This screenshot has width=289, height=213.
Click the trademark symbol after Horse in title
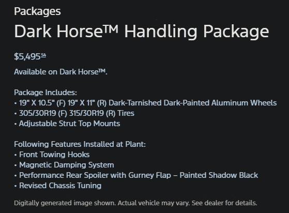[x=111, y=28]
